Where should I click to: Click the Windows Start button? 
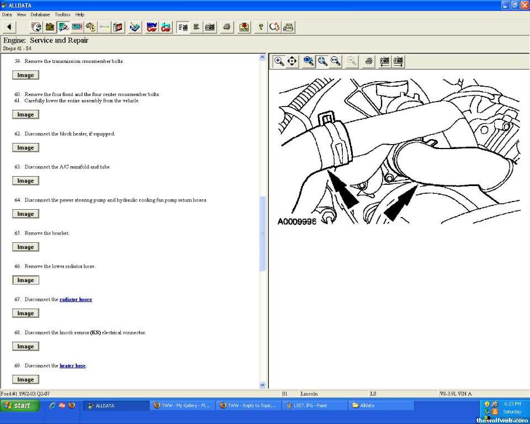[x=20, y=405]
